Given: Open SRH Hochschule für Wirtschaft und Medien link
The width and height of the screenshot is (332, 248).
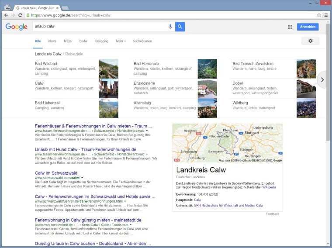Looking at the screenshot, I should (x=228, y=205).
